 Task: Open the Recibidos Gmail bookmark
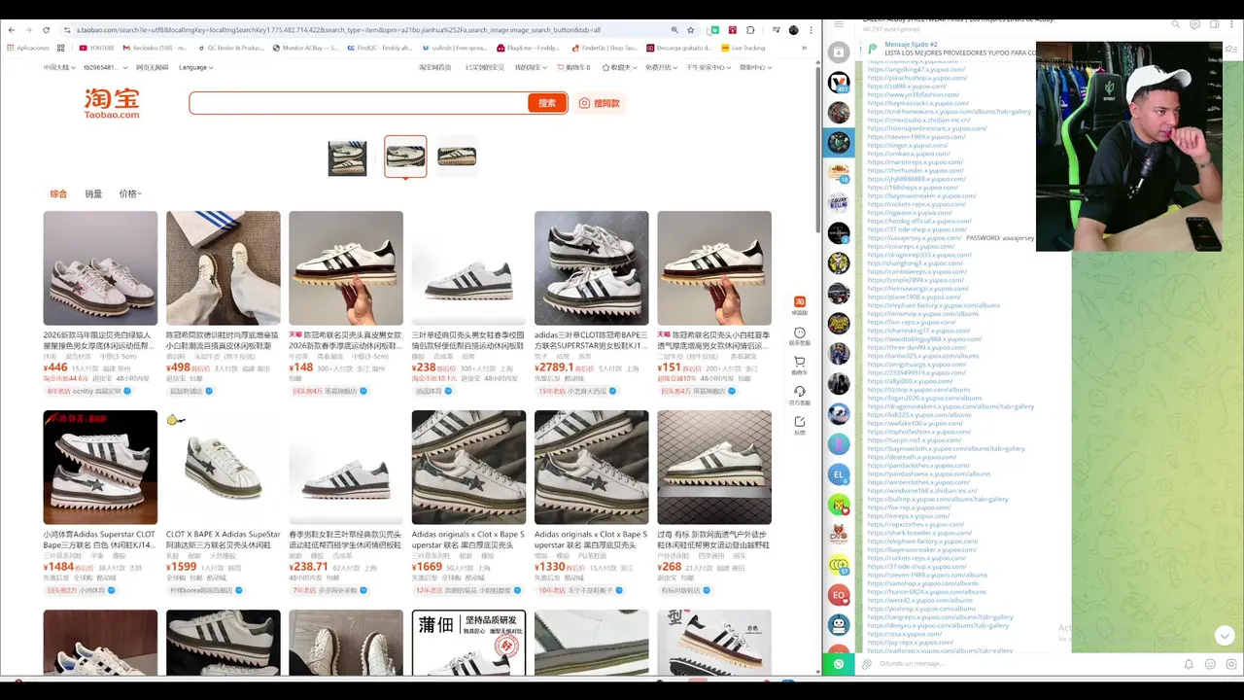coord(155,48)
